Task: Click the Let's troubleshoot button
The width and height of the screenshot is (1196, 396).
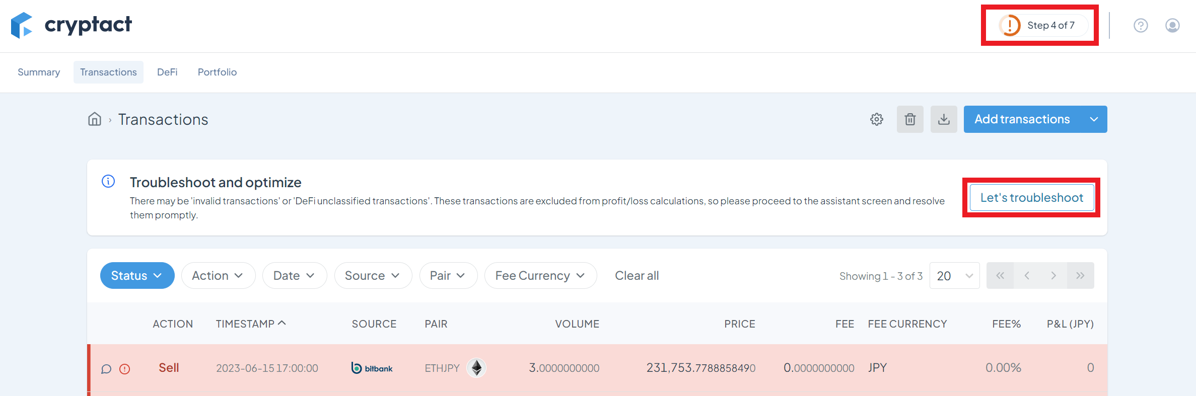Action: [1031, 198]
